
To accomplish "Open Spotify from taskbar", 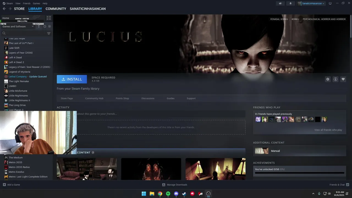I will (x=168, y=194).
